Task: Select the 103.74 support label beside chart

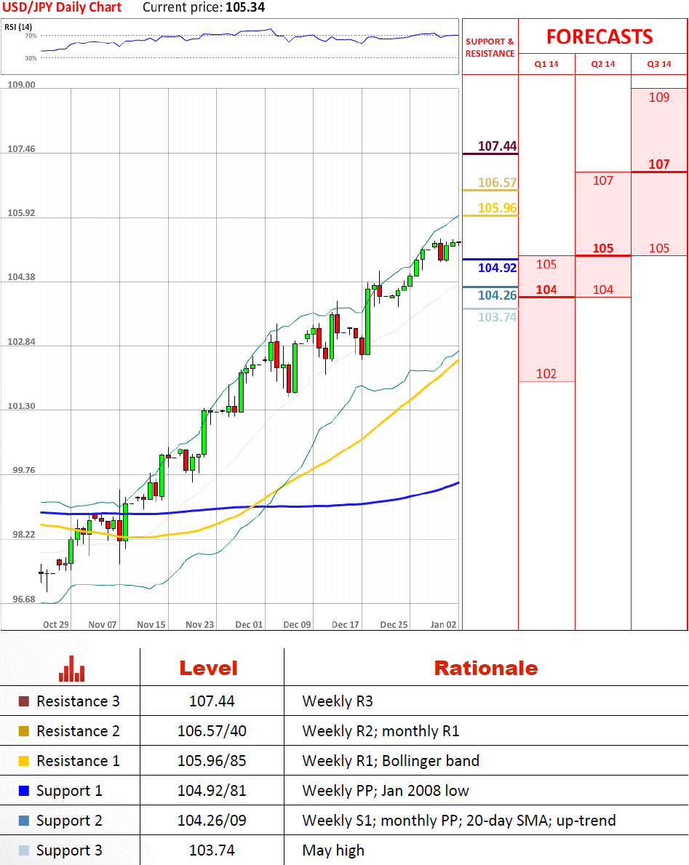Action: coord(497,317)
